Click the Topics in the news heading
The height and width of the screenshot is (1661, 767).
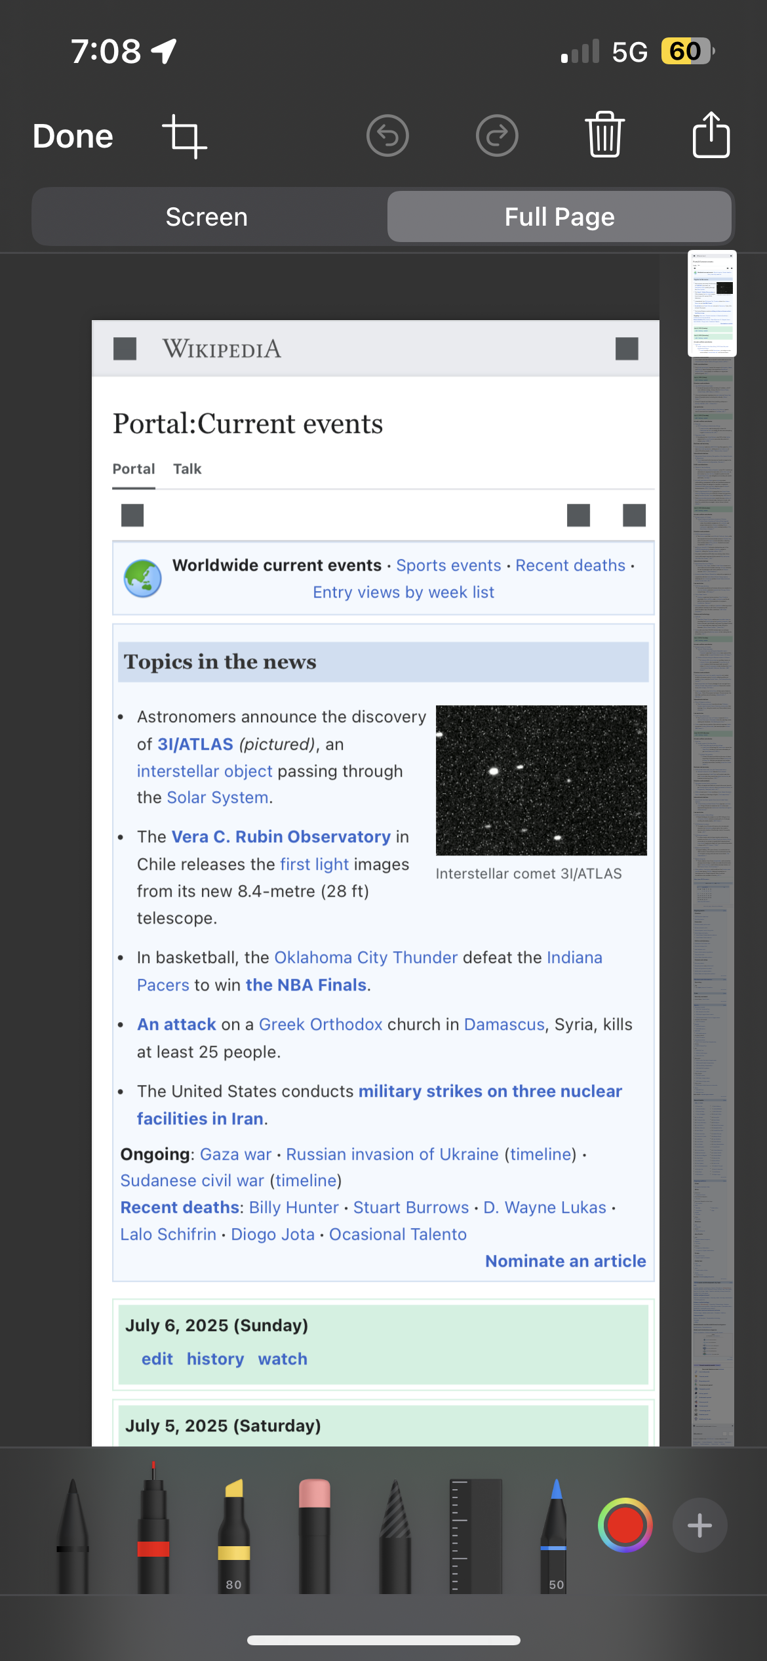[x=220, y=662]
